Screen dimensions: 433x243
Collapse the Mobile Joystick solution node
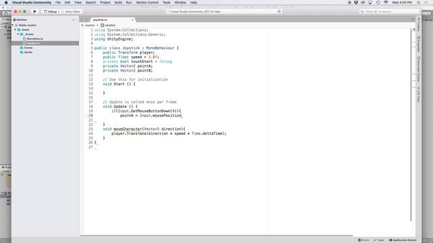pos(13,25)
